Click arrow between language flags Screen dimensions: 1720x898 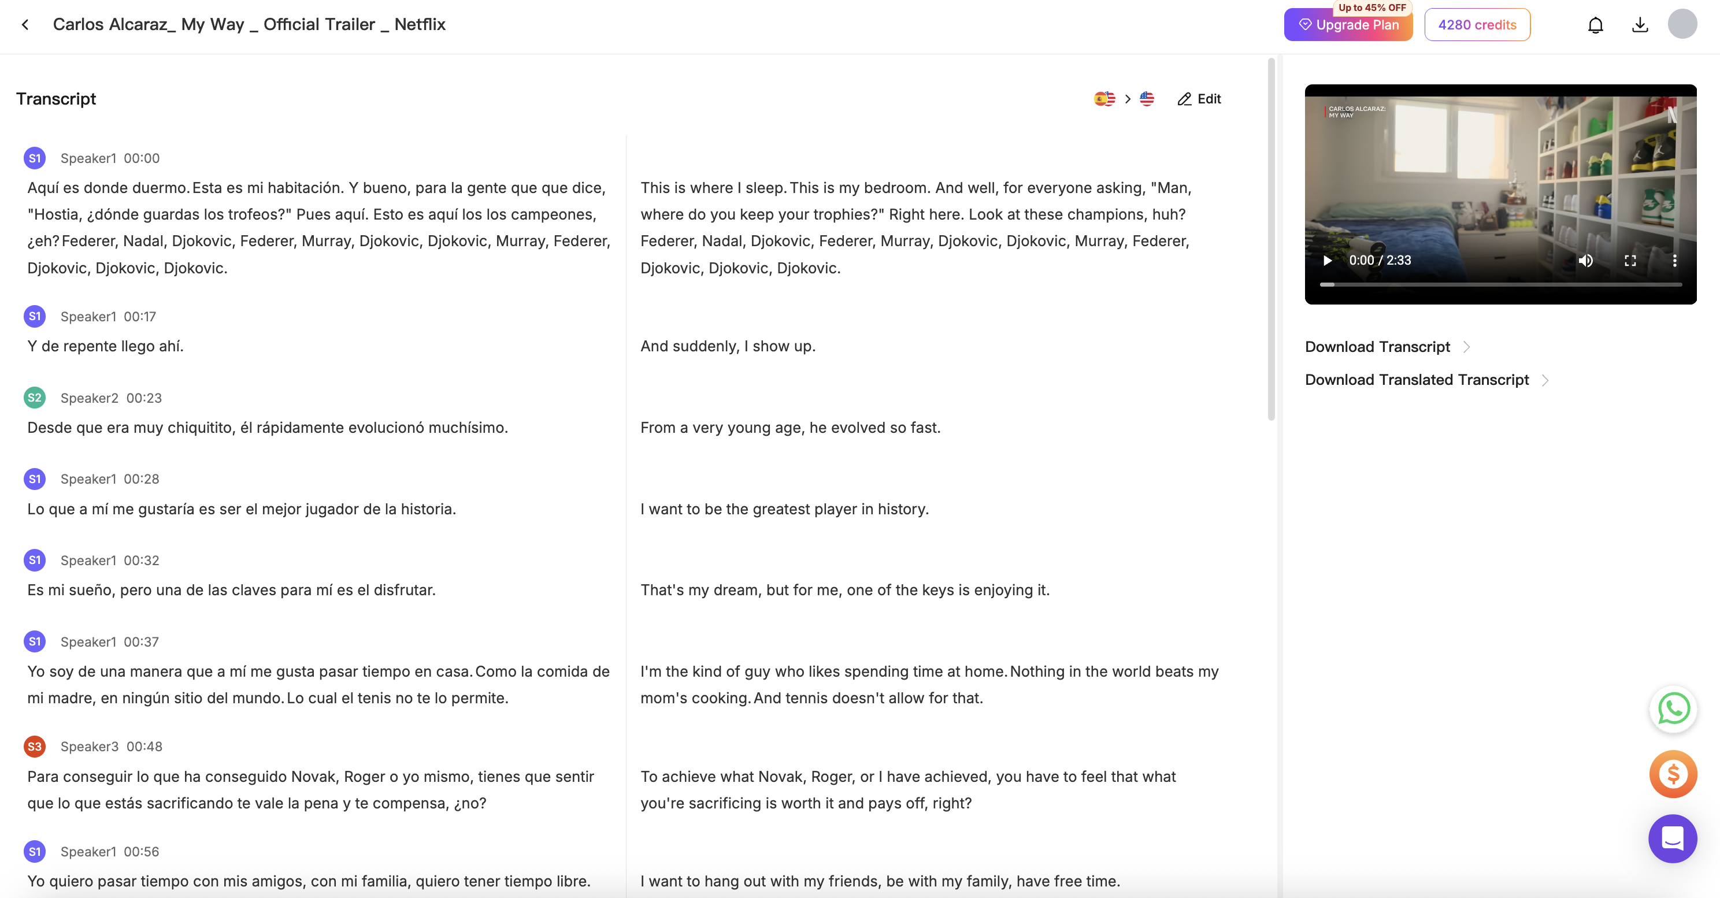[1128, 99]
